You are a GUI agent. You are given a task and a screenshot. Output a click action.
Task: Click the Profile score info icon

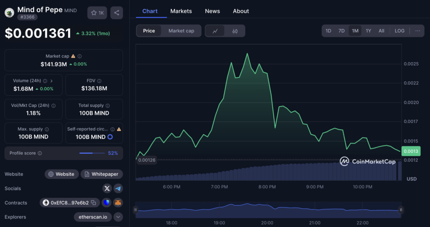tap(40, 153)
